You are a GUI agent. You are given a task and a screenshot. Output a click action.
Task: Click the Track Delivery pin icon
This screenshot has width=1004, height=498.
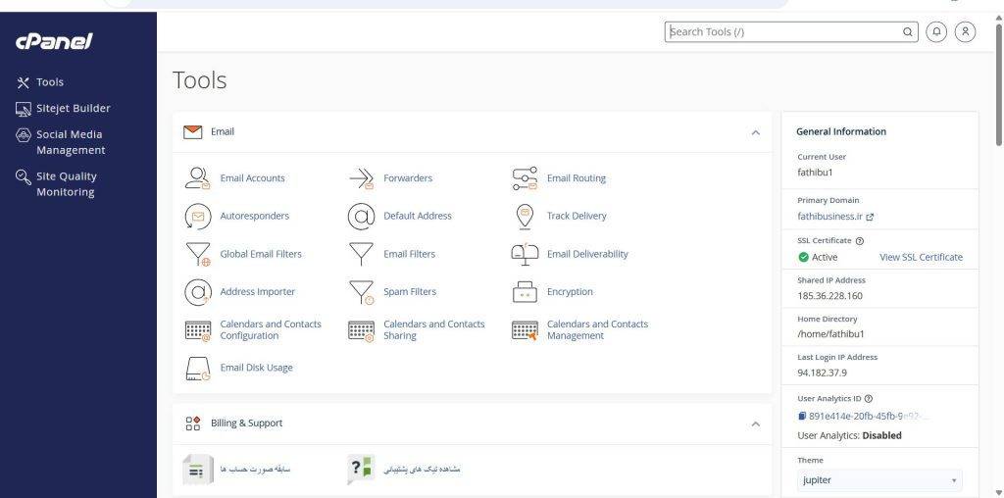click(x=525, y=217)
